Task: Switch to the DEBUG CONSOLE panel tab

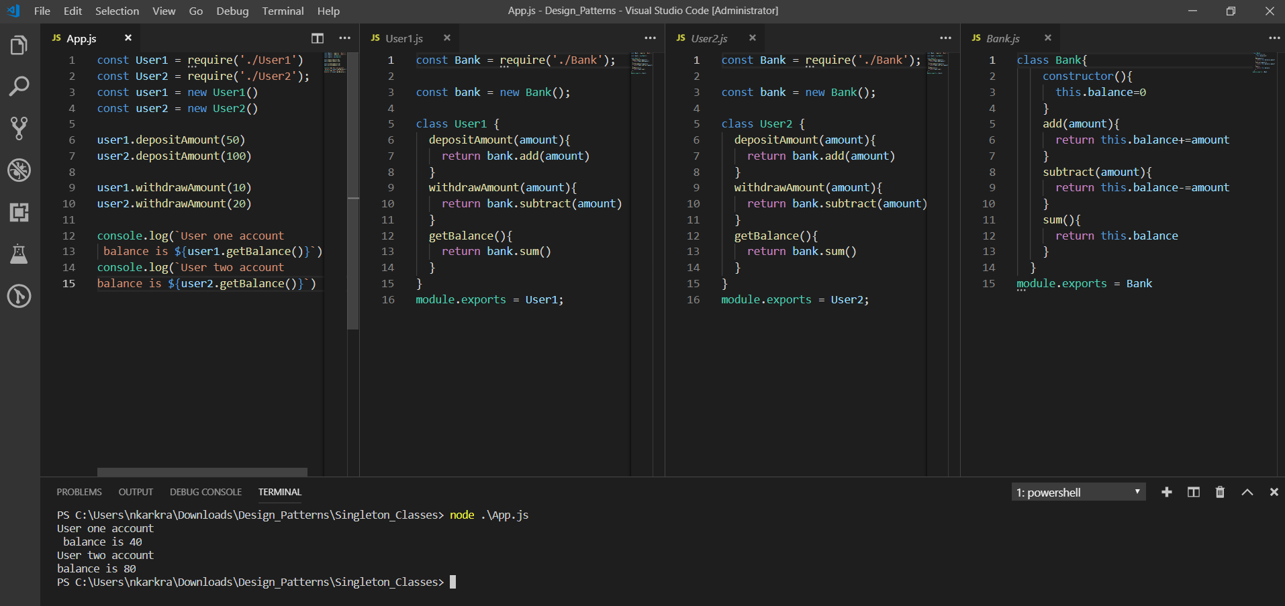Action: coord(205,492)
